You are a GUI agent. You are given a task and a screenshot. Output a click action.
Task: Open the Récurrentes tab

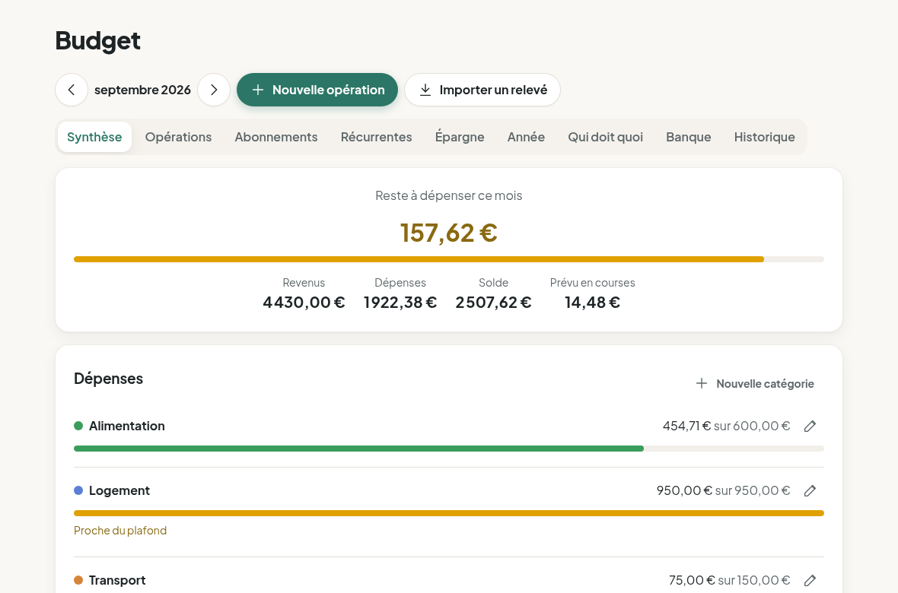coord(376,137)
